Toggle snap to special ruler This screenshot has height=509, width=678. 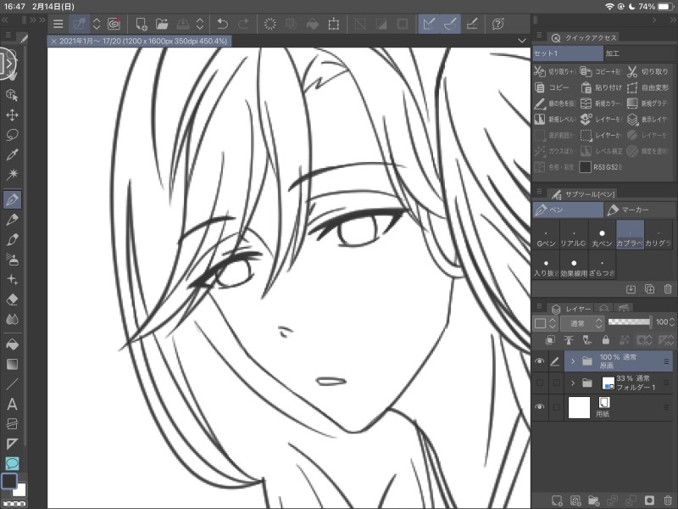(450, 24)
